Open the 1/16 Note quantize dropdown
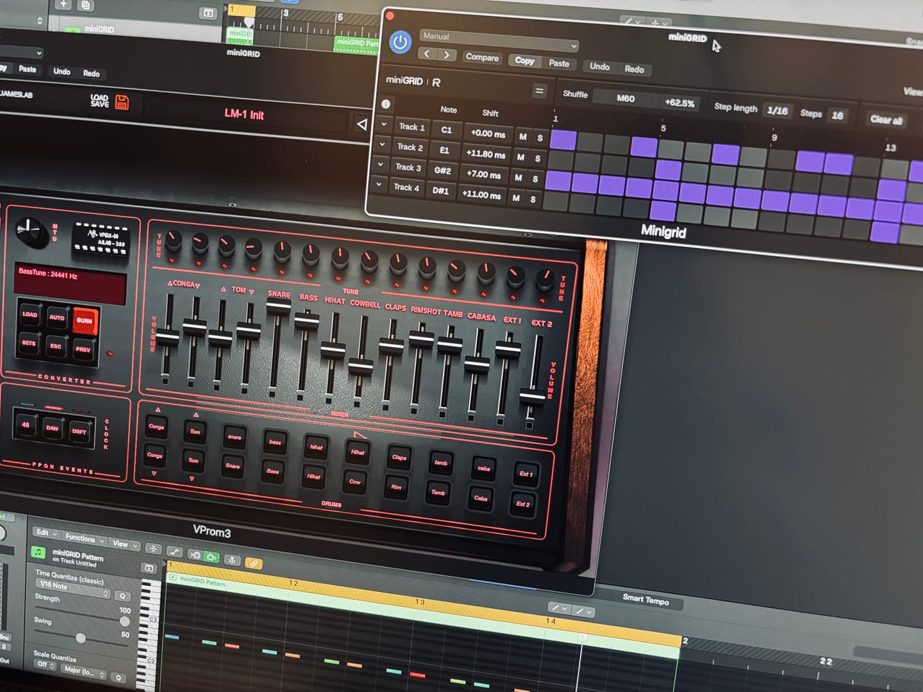Viewport: 923px width, 692px height. 72,588
